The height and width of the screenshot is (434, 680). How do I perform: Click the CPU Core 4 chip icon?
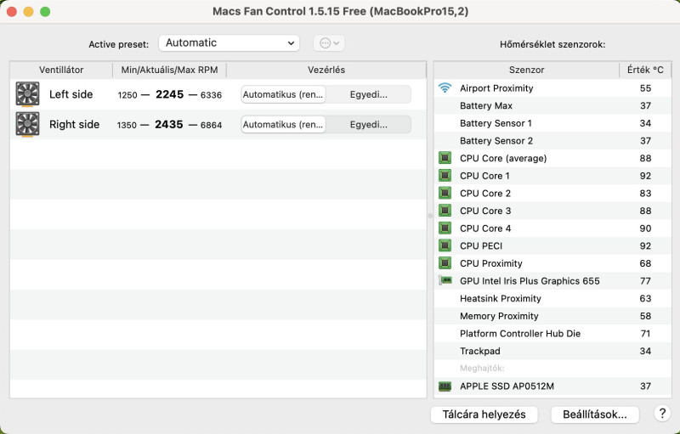tap(445, 228)
